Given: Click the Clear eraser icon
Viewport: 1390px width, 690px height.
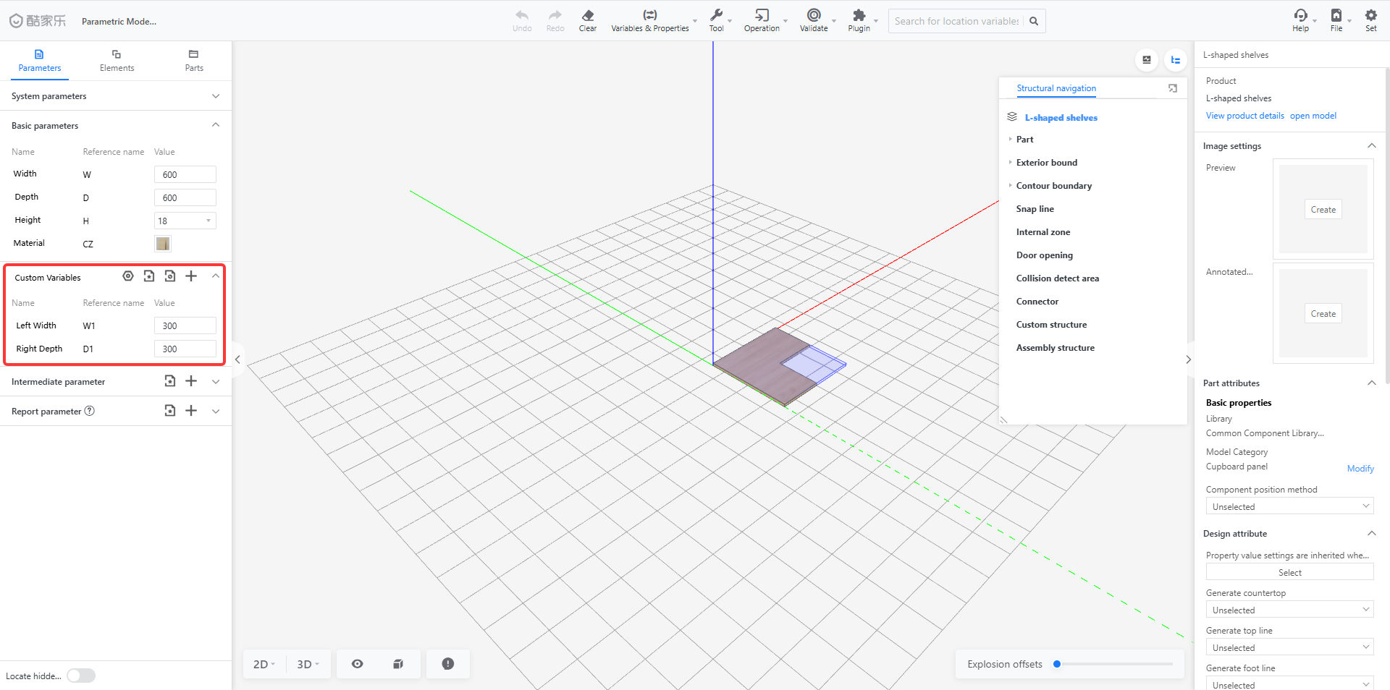Looking at the screenshot, I should pyautogui.click(x=588, y=15).
